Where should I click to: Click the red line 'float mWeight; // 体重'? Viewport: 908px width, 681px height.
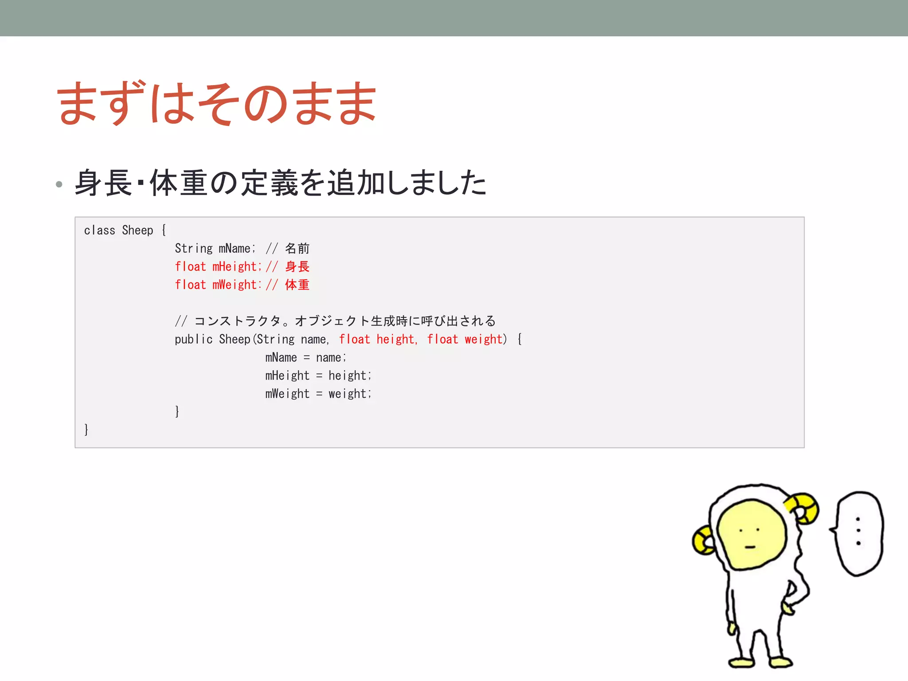242,285
